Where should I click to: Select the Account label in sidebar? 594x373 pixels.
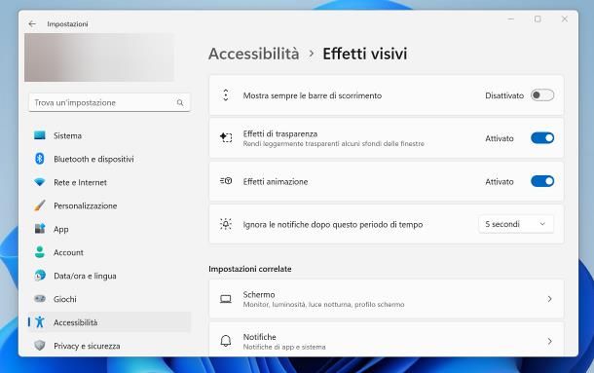coord(68,252)
